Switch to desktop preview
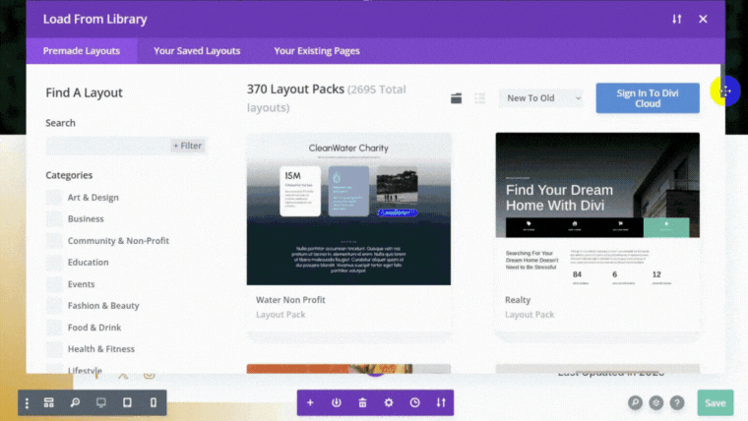748x421 pixels. pos(101,403)
